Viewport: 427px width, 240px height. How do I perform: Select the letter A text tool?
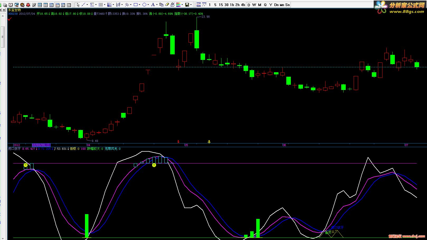coord(153,5)
